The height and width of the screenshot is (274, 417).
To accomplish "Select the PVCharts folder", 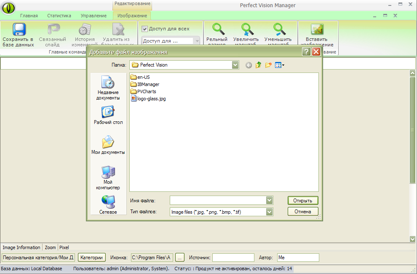I will 143,91.
